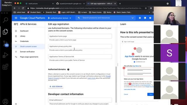Close the omniauth-google GitHub tab
This screenshot has height=105, width=187.
point(84,4)
